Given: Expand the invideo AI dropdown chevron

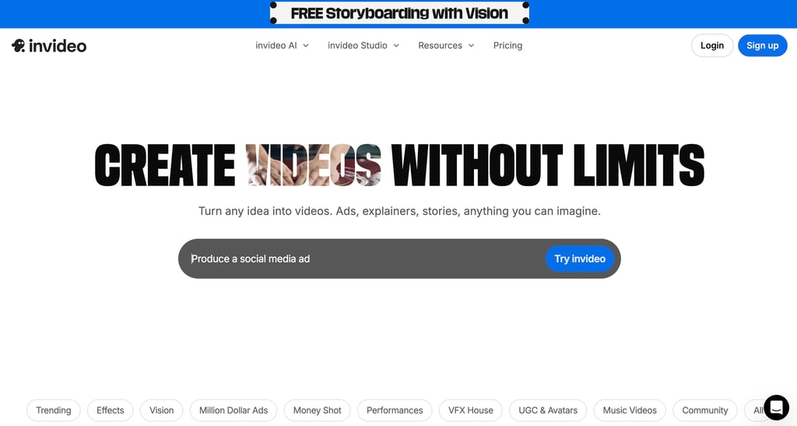Looking at the screenshot, I should coord(306,46).
